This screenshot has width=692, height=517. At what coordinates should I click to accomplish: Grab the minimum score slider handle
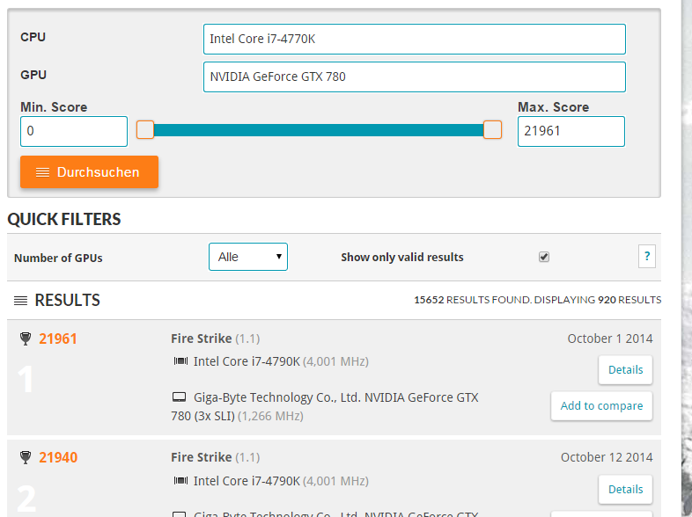coord(145,130)
